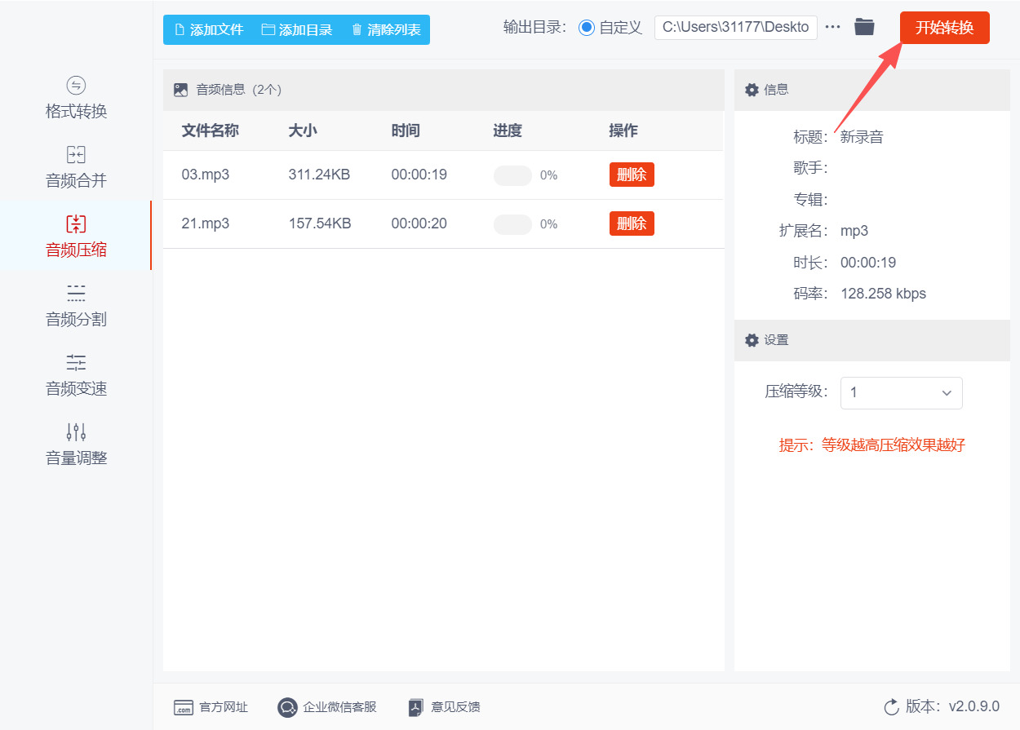
Task: Open 音量调整 volume adjustment
Action: (x=76, y=445)
